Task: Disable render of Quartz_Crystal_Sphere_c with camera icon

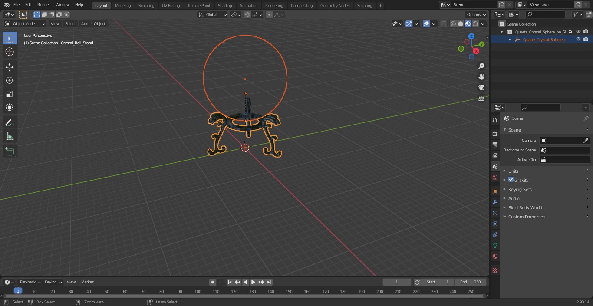Action: [x=586, y=39]
